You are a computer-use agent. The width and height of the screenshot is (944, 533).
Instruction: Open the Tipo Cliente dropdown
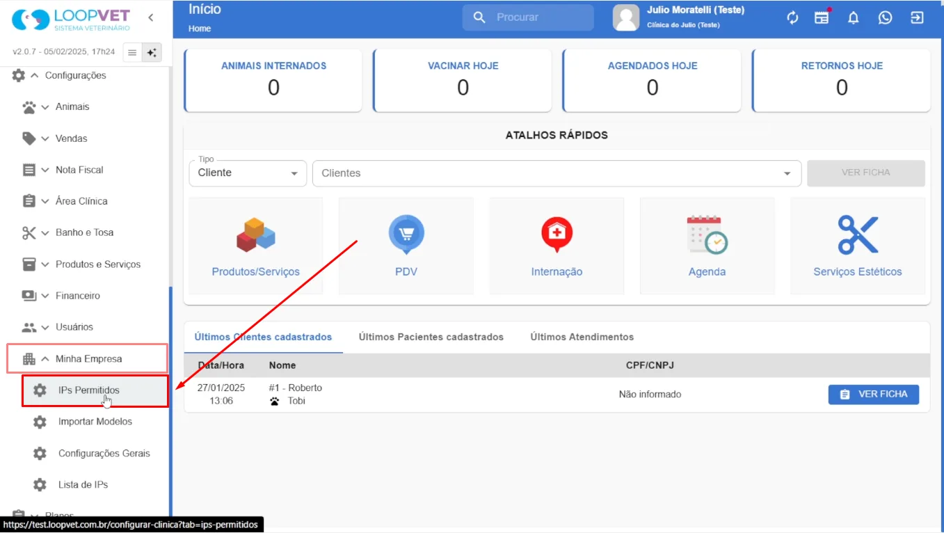(248, 173)
